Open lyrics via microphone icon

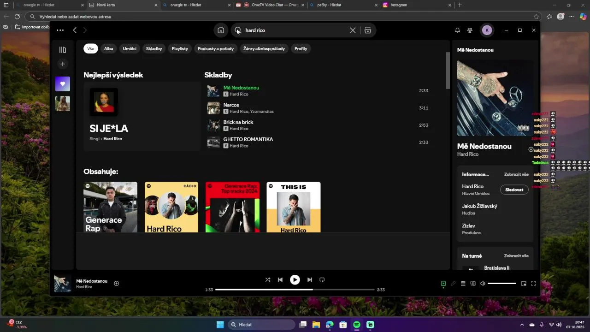click(x=454, y=284)
